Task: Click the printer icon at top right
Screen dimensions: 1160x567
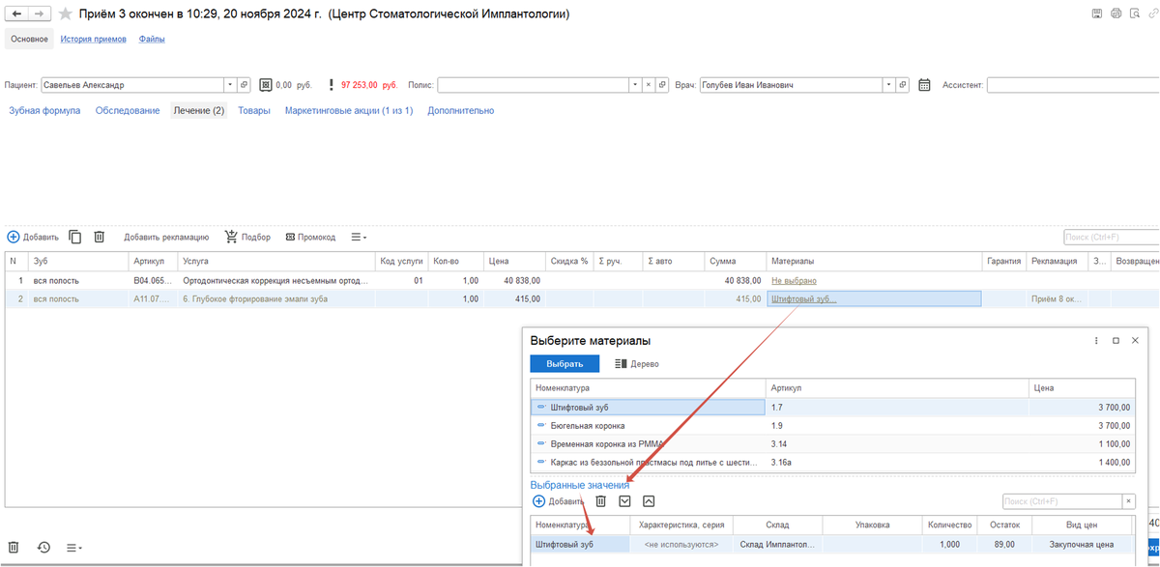Action: pyautogui.click(x=1116, y=14)
